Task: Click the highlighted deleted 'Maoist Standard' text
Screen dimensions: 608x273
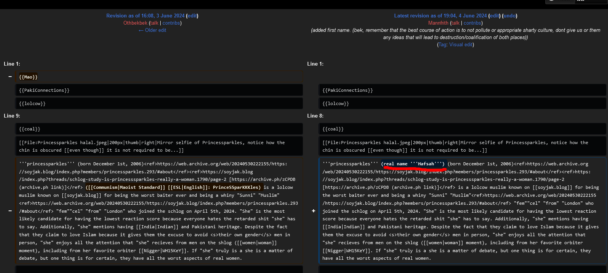Action: [125, 187]
